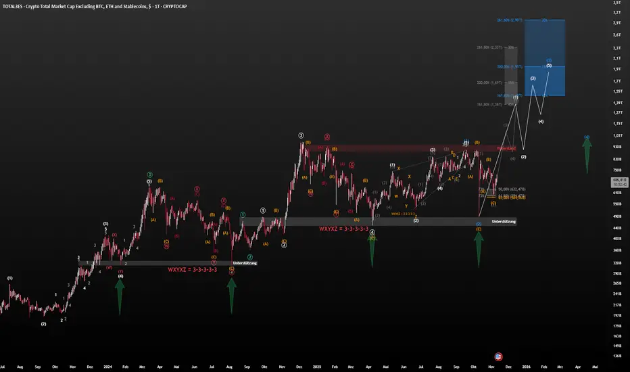The height and width of the screenshot is (372, 630).
Task: Click the green arrow below October 2025 low
Action: click(x=479, y=249)
